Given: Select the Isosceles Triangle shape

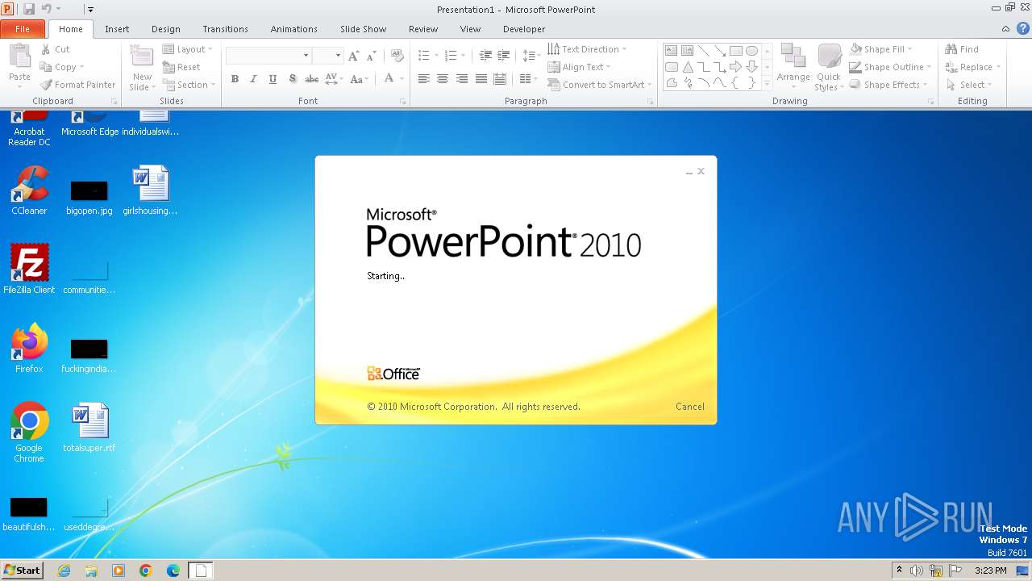Looking at the screenshot, I should pyautogui.click(x=688, y=67).
